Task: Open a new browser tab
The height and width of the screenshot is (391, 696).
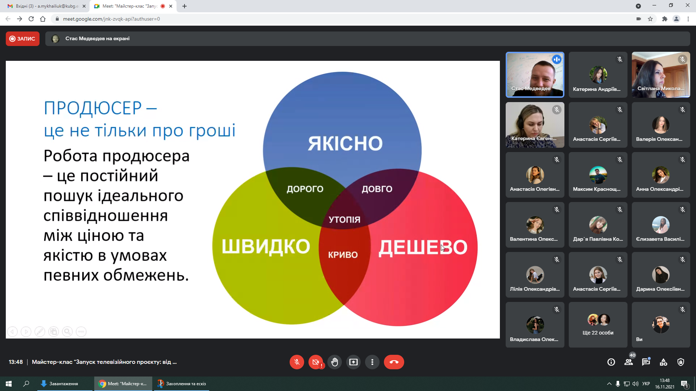Action: [185, 6]
